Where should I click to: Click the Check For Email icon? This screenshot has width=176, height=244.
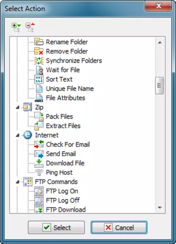click(39, 144)
